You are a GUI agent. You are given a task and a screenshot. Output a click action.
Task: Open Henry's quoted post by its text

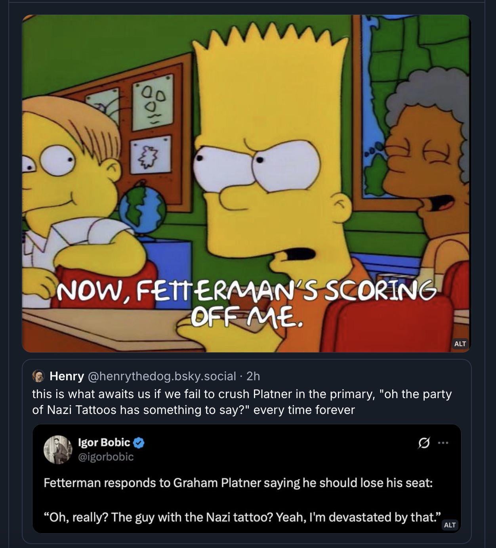click(x=242, y=402)
